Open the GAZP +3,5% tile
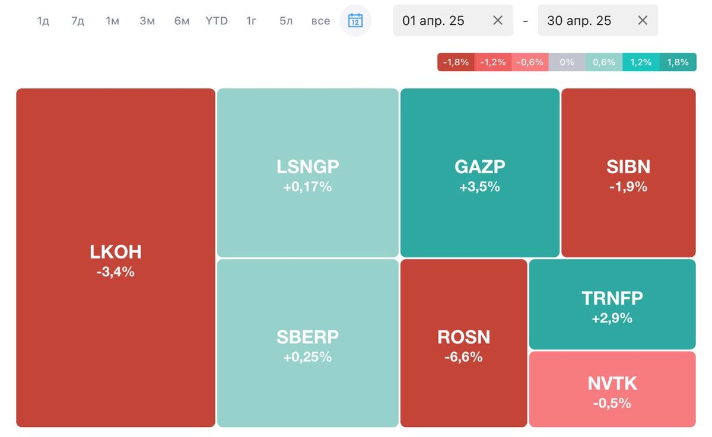 [480, 173]
